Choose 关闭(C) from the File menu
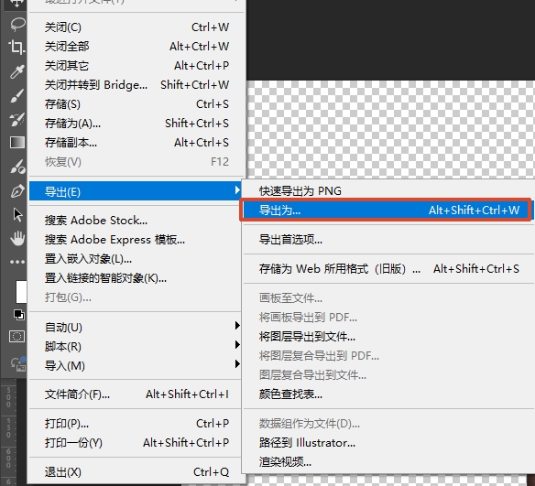Viewport: 535px width, 486px height. pyautogui.click(x=136, y=27)
